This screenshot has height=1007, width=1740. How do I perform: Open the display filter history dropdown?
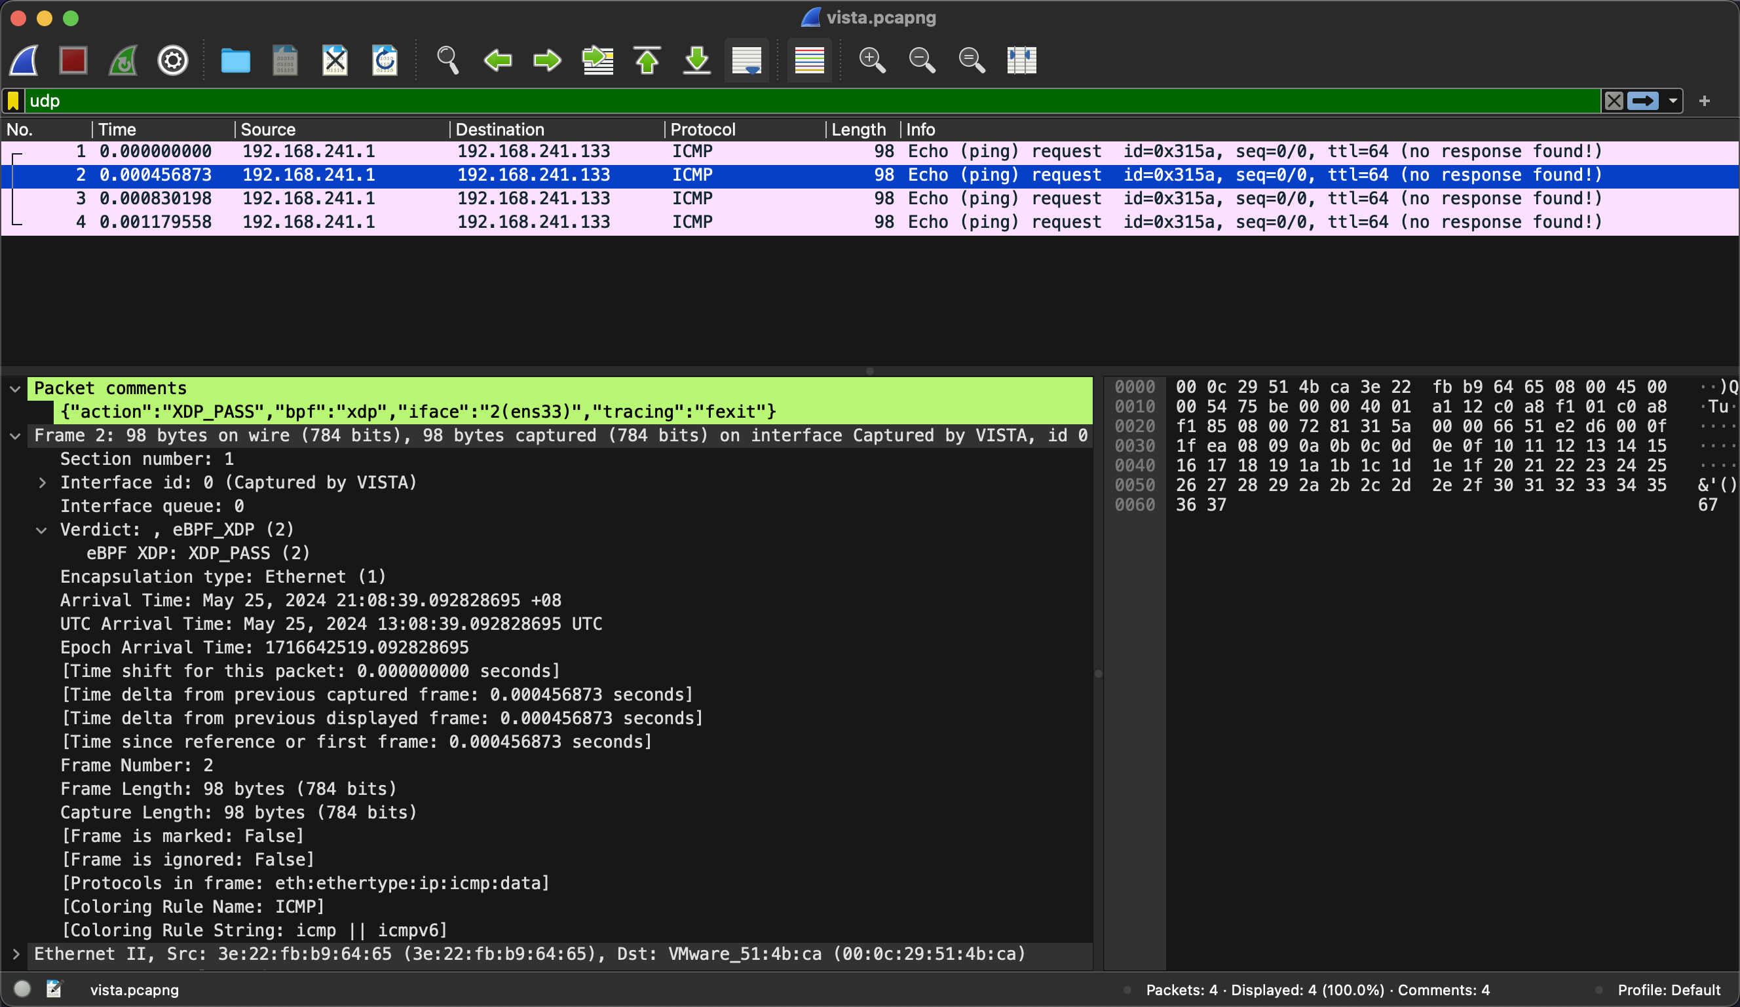1673,101
